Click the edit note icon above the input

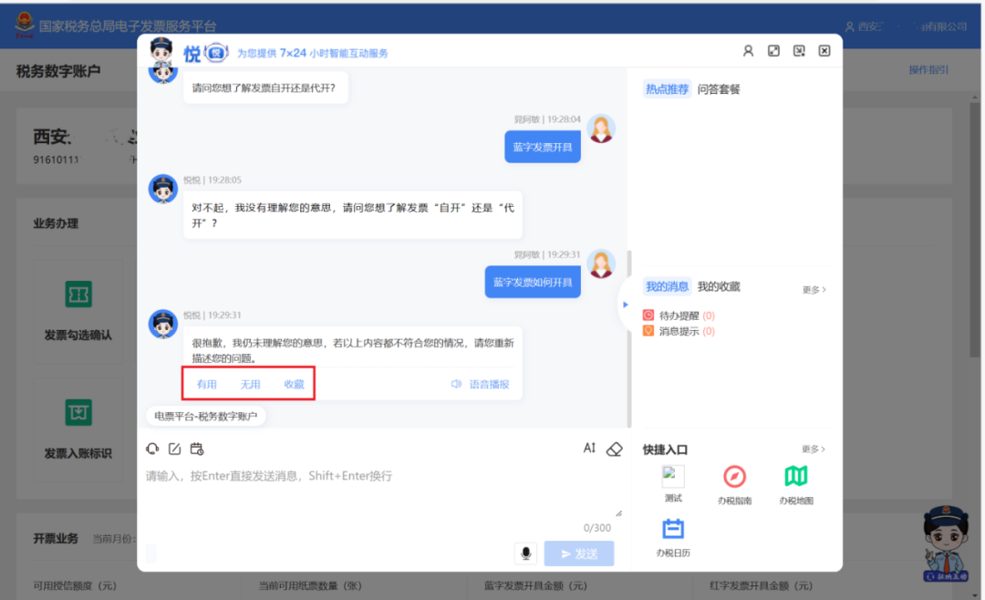(x=174, y=449)
